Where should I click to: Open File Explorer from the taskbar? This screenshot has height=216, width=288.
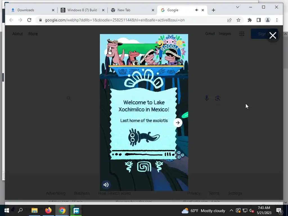[x=34, y=210]
